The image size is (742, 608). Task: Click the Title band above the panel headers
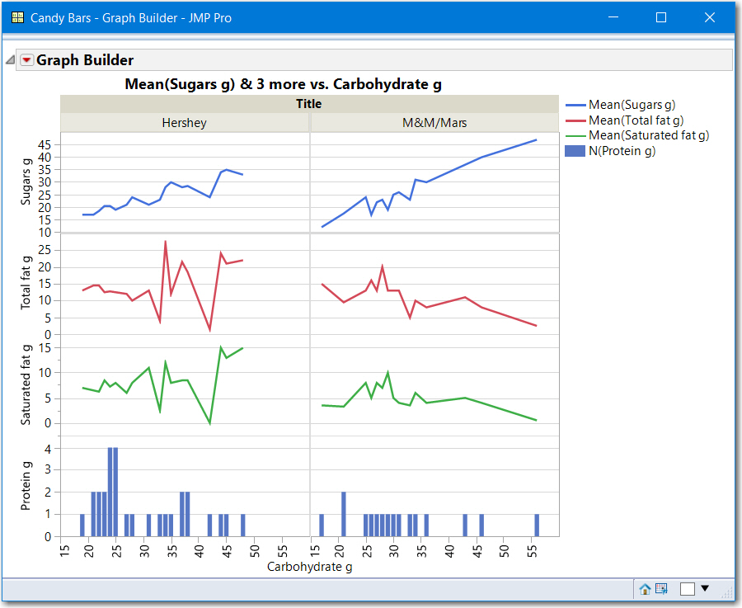[308, 103]
